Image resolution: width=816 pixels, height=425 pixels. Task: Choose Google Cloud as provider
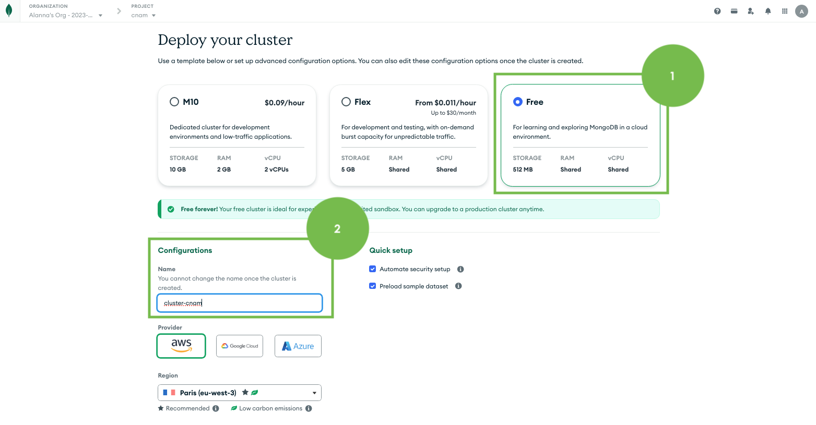pyautogui.click(x=240, y=346)
